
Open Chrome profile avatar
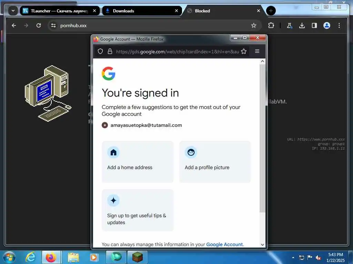pyautogui.click(x=327, y=25)
